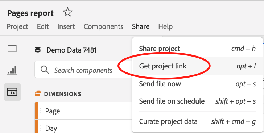Select Send file on schedule
Screen dimensions: 264x133
(x=197, y=101)
